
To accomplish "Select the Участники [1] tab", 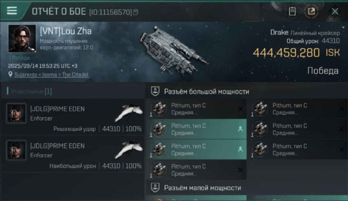I will click(31, 91).
